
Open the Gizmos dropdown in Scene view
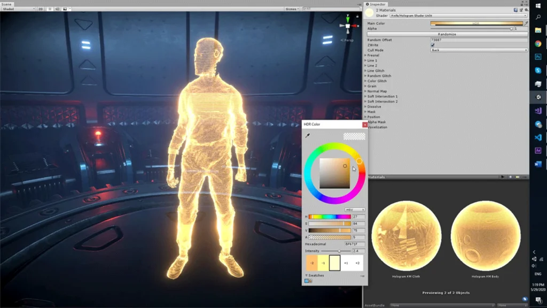(292, 9)
